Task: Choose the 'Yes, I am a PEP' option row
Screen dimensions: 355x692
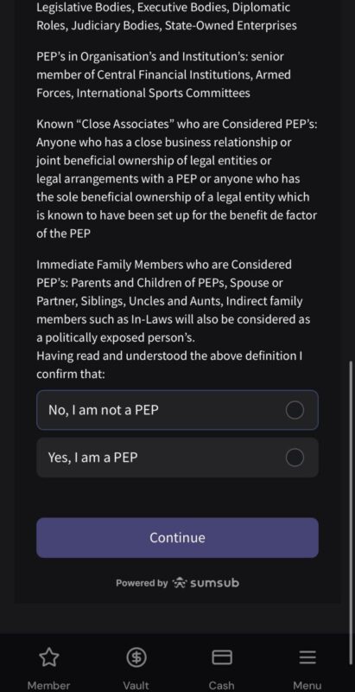Action: (178, 458)
